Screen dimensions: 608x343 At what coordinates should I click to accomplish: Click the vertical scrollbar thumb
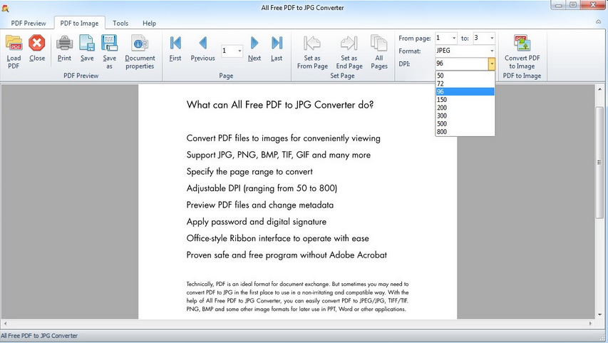[599, 162]
